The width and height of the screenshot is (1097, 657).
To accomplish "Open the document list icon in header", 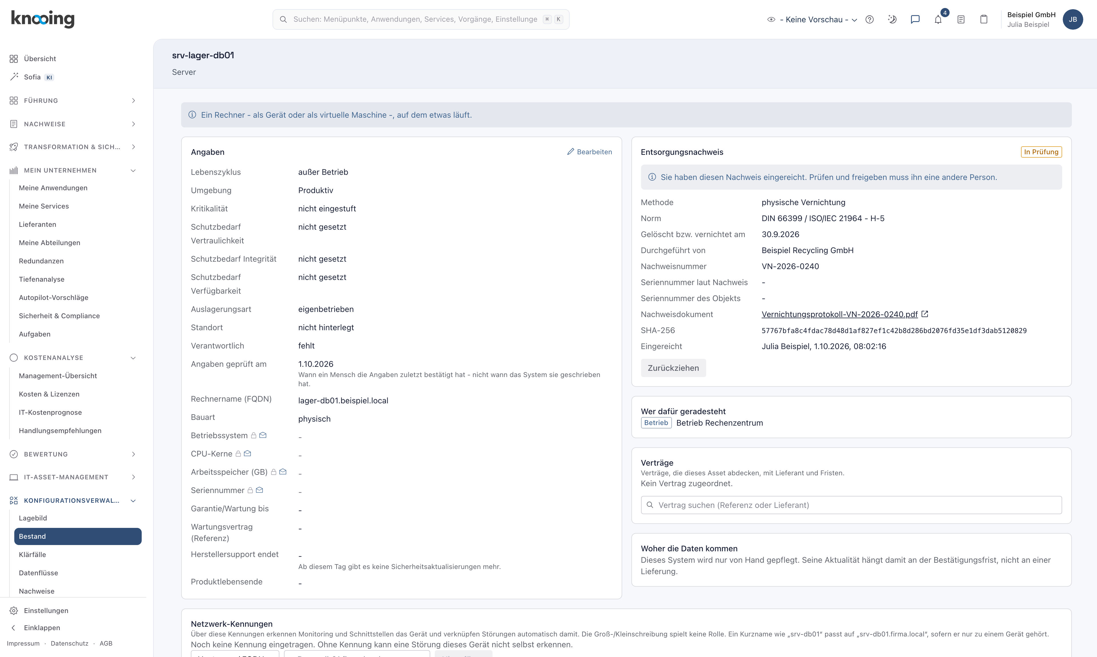I will (x=961, y=19).
